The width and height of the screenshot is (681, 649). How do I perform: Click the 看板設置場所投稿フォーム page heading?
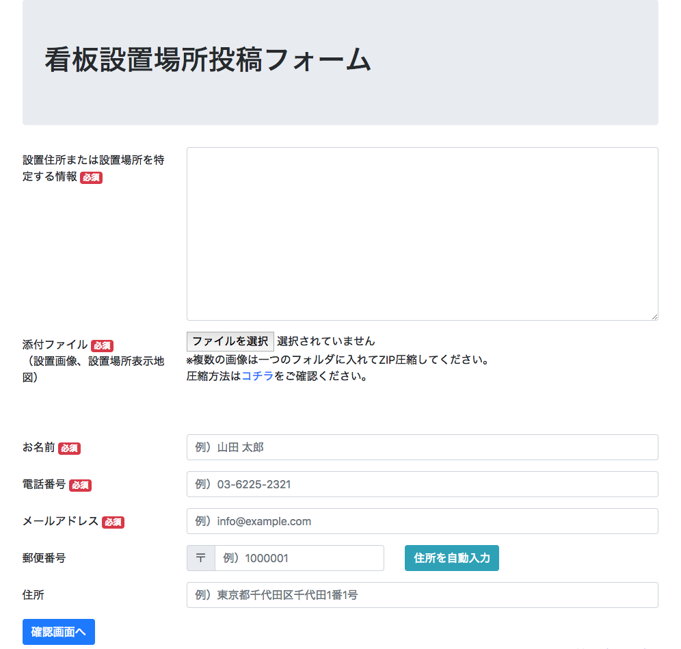click(x=208, y=60)
